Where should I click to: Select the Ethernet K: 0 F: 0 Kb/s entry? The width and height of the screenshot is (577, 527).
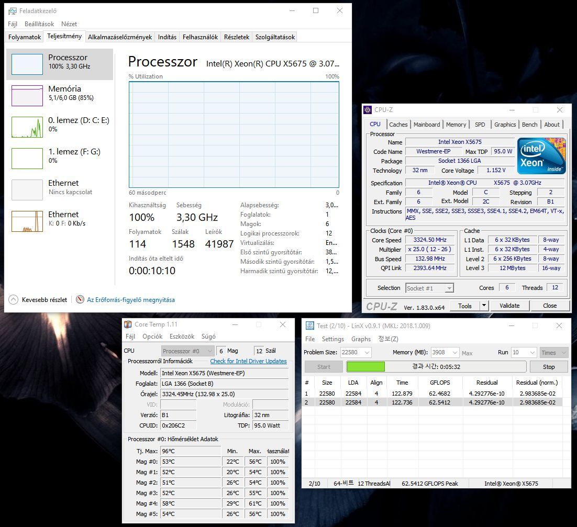point(60,221)
